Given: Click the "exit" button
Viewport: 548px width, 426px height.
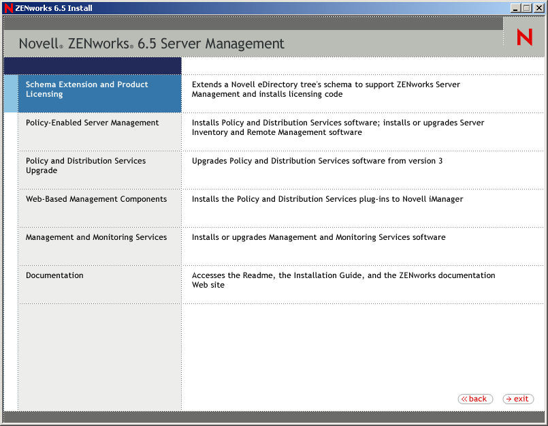Looking at the screenshot, I should tap(518, 399).
